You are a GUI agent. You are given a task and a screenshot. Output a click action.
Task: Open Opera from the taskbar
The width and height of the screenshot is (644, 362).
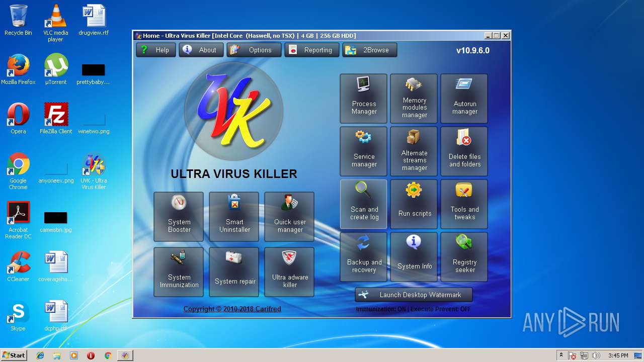[x=91, y=355]
